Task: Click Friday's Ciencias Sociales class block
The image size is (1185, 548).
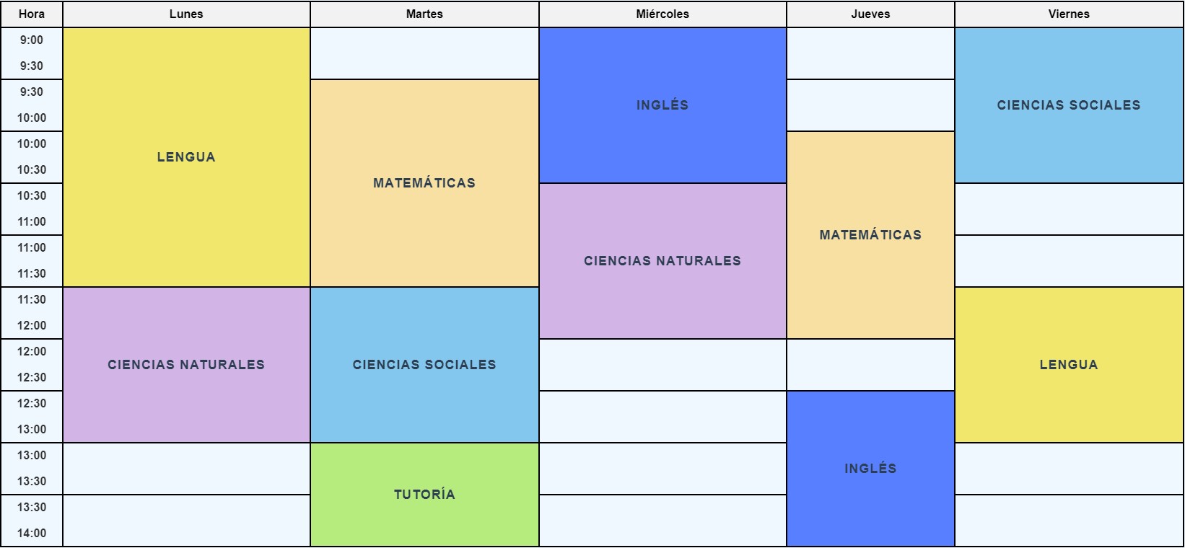Action: 1069,105
